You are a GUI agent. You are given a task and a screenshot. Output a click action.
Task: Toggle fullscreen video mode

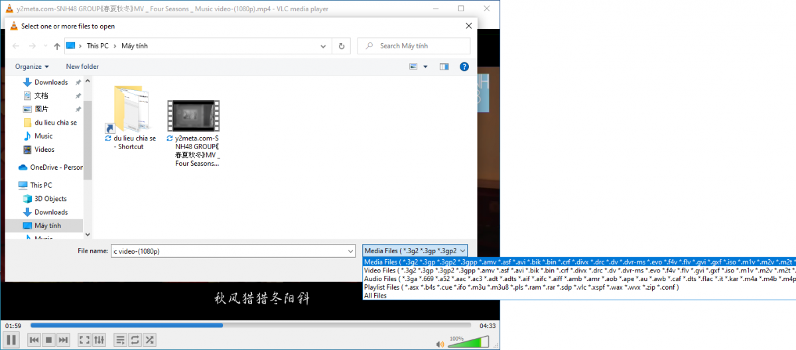(x=84, y=340)
